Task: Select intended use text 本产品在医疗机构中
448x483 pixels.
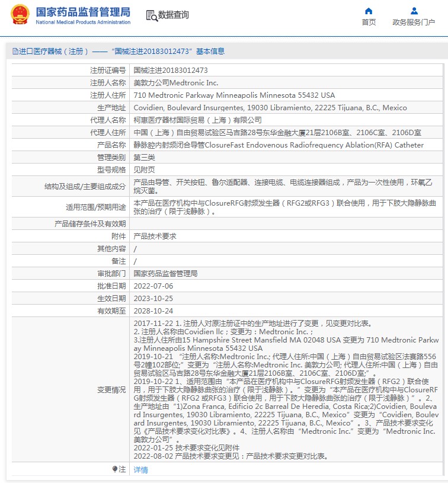Action: [284, 207]
